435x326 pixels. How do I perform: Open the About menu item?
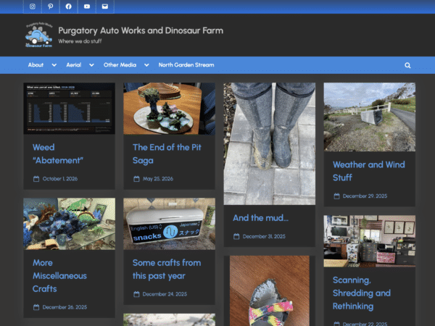(x=36, y=65)
